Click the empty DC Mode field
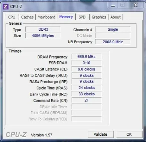This screenshot has height=142, width=146. [113, 35]
